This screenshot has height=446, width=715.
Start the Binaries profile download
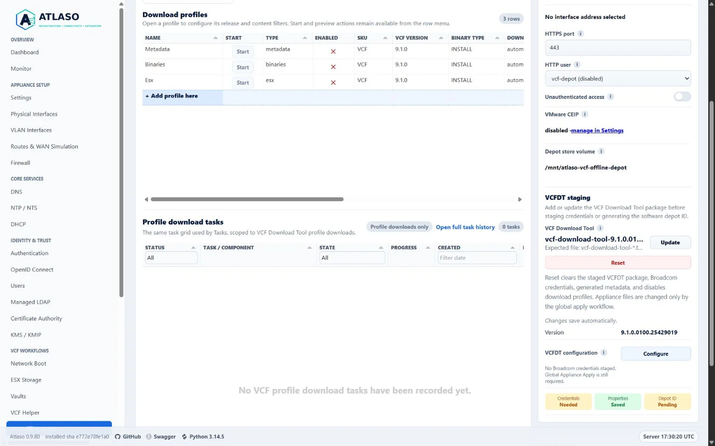click(243, 67)
